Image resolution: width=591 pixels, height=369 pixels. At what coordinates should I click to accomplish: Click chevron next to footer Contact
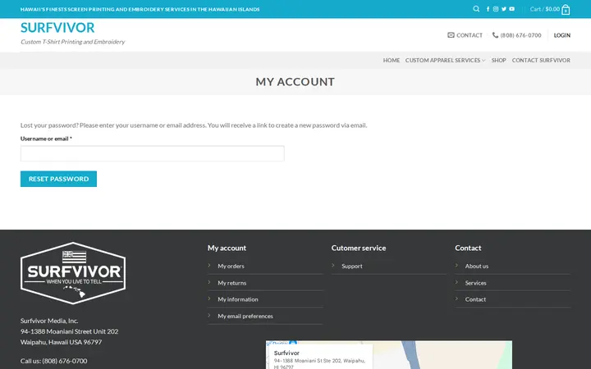point(457,298)
